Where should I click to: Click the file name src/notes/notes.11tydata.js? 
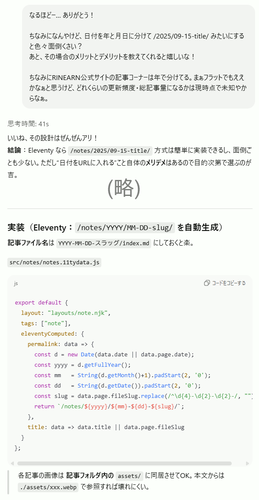point(54,263)
